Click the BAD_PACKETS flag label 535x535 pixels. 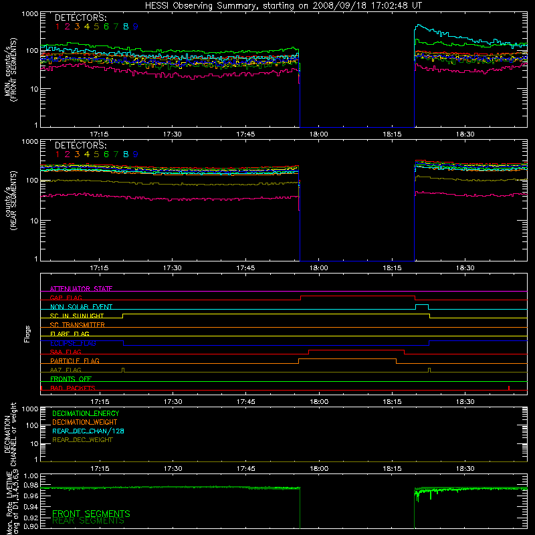pos(73,388)
